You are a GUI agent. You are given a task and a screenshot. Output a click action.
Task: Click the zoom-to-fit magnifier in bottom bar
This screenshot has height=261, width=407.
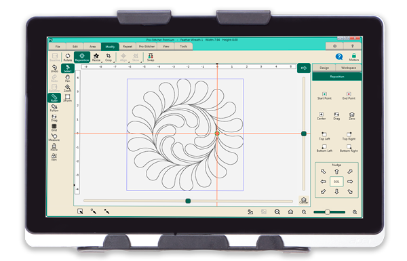(277, 212)
